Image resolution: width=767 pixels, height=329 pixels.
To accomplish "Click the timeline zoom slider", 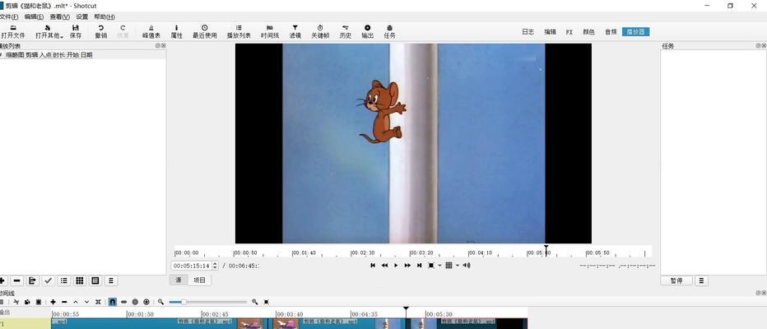I will coord(208,302).
